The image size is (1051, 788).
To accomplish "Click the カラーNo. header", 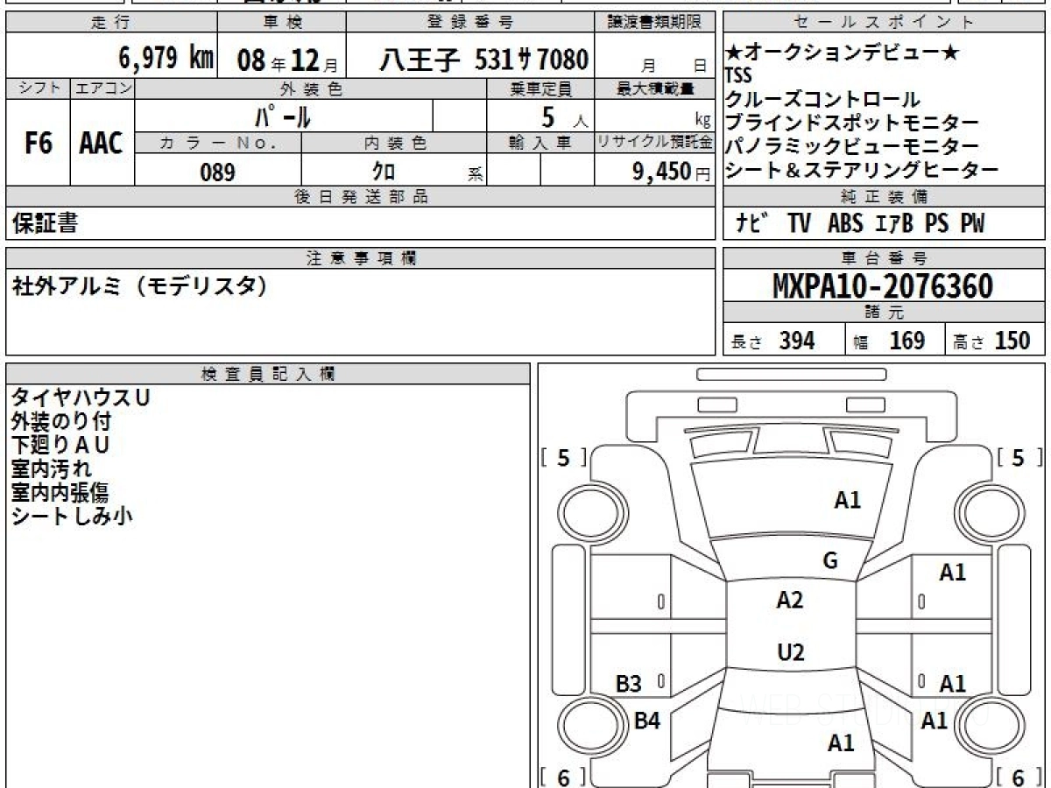I will pyautogui.click(x=218, y=143).
